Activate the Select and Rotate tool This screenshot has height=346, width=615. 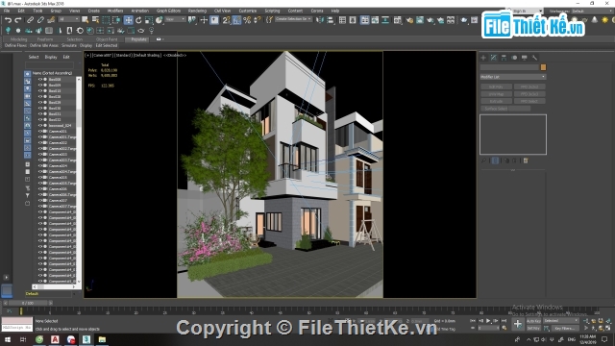pos(138,19)
